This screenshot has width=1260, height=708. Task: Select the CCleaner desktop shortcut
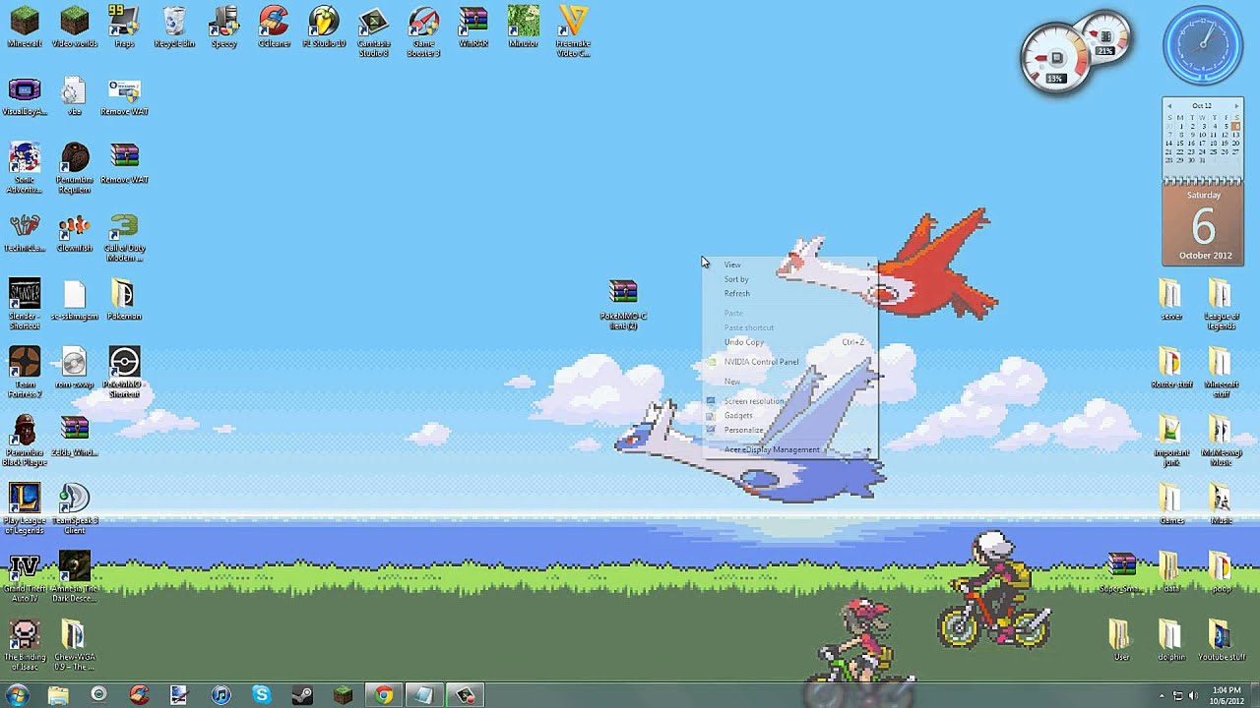274,27
